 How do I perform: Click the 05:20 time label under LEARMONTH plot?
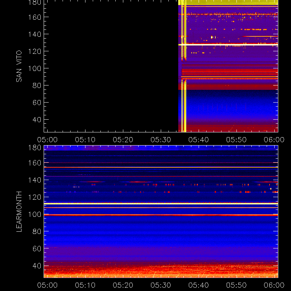coord(123,285)
